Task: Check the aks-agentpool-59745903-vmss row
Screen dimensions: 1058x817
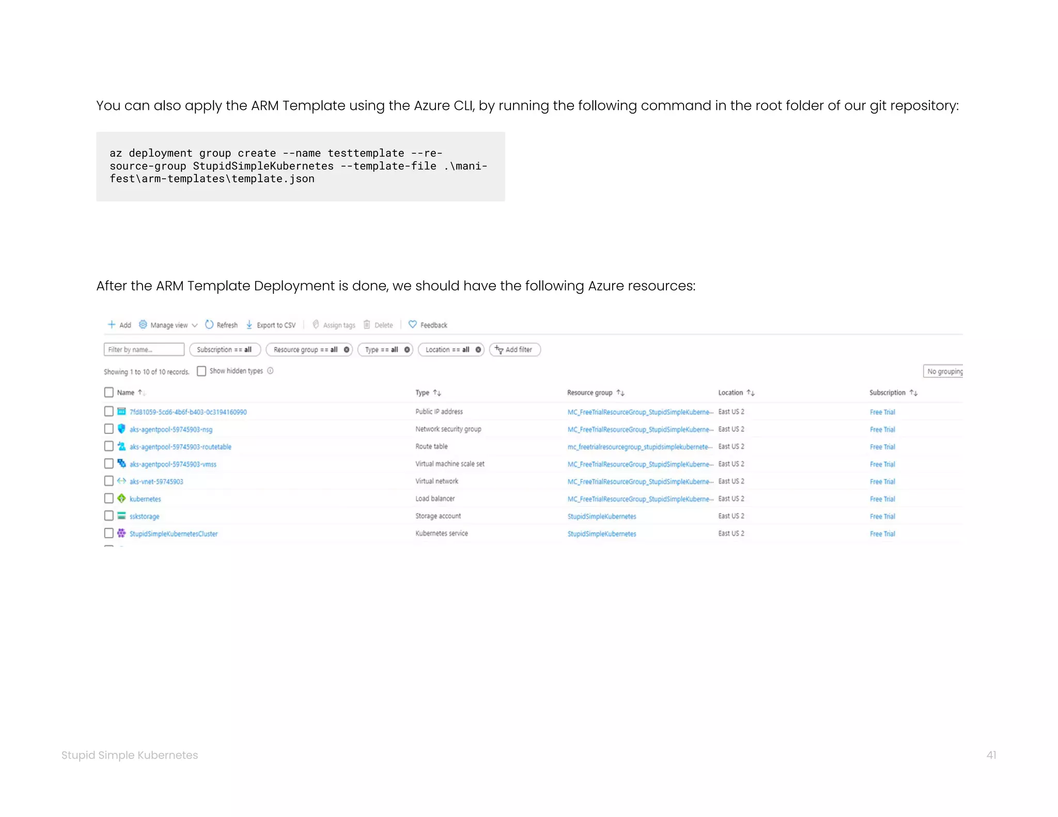Action: pos(108,463)
